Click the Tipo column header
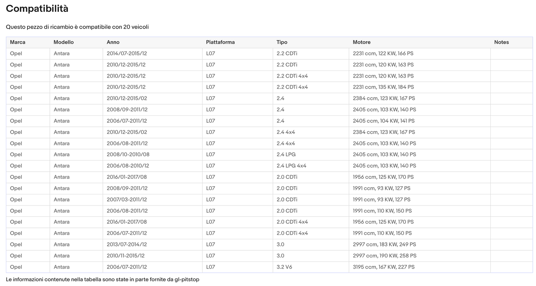 (x=282, y=42)
